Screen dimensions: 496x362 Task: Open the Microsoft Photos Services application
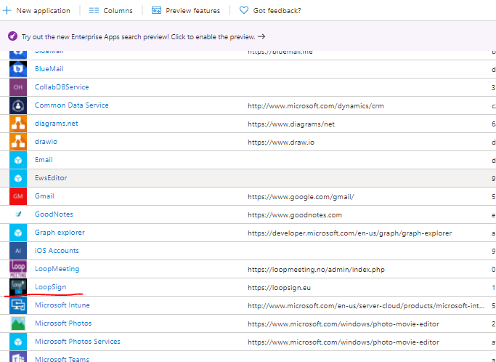coord(78,341)
